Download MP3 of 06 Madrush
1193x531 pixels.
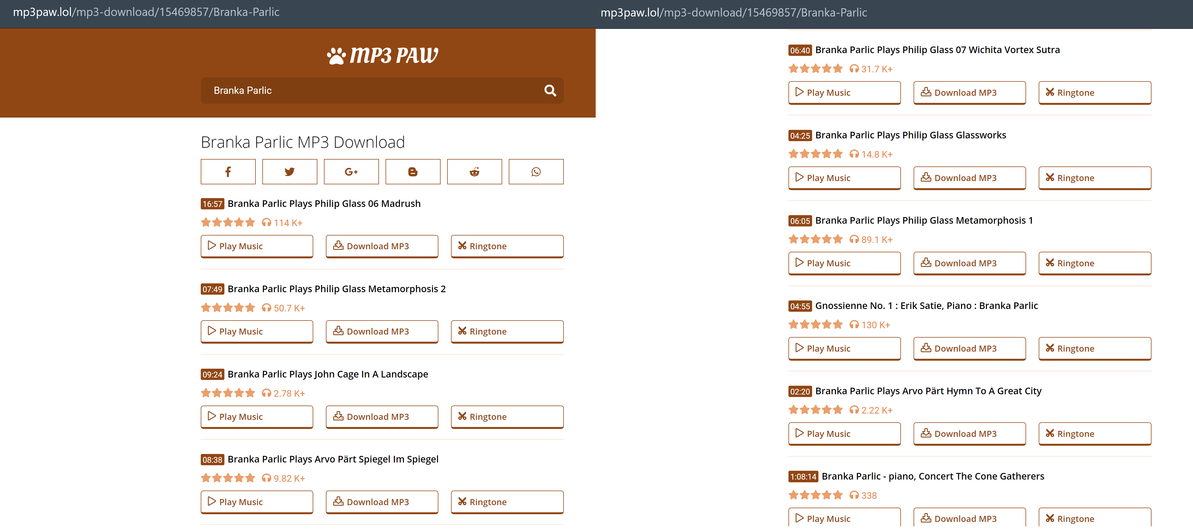coord(382,246)
